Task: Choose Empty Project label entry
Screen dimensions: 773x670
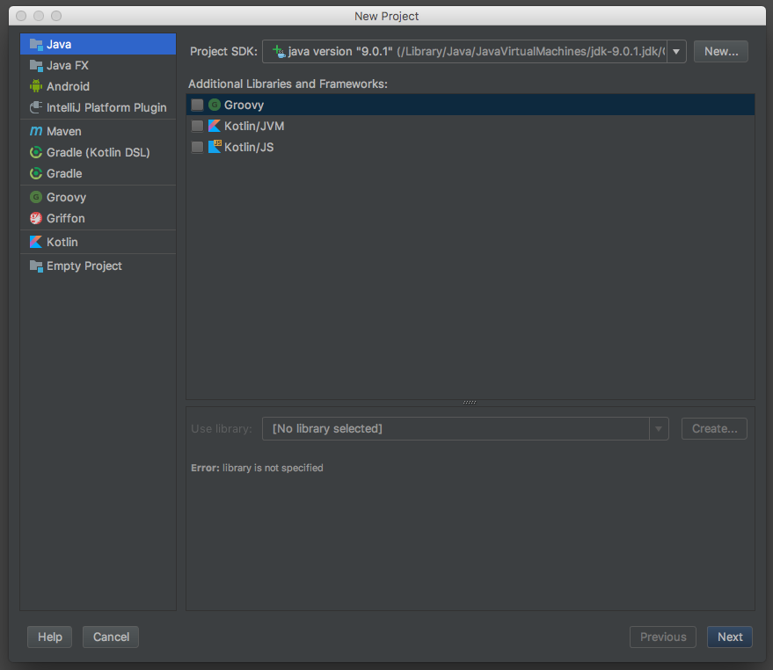Action: click(x=84, y=266)
